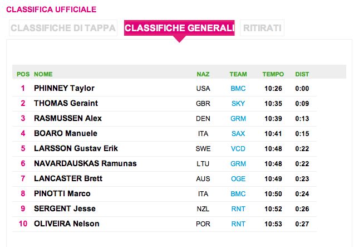Click Sergent's RNT team link
This screenshot has height=247, width=354.
click(x=238, y=209)
